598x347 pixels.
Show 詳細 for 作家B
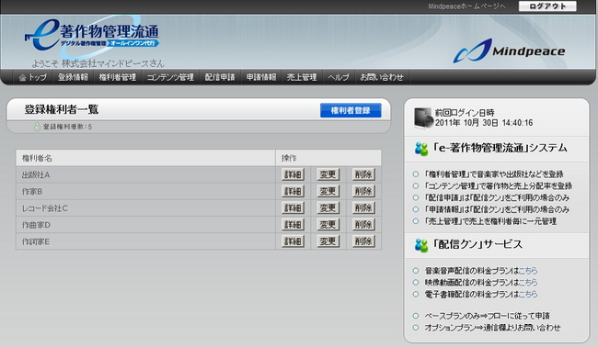pos(293,191)
